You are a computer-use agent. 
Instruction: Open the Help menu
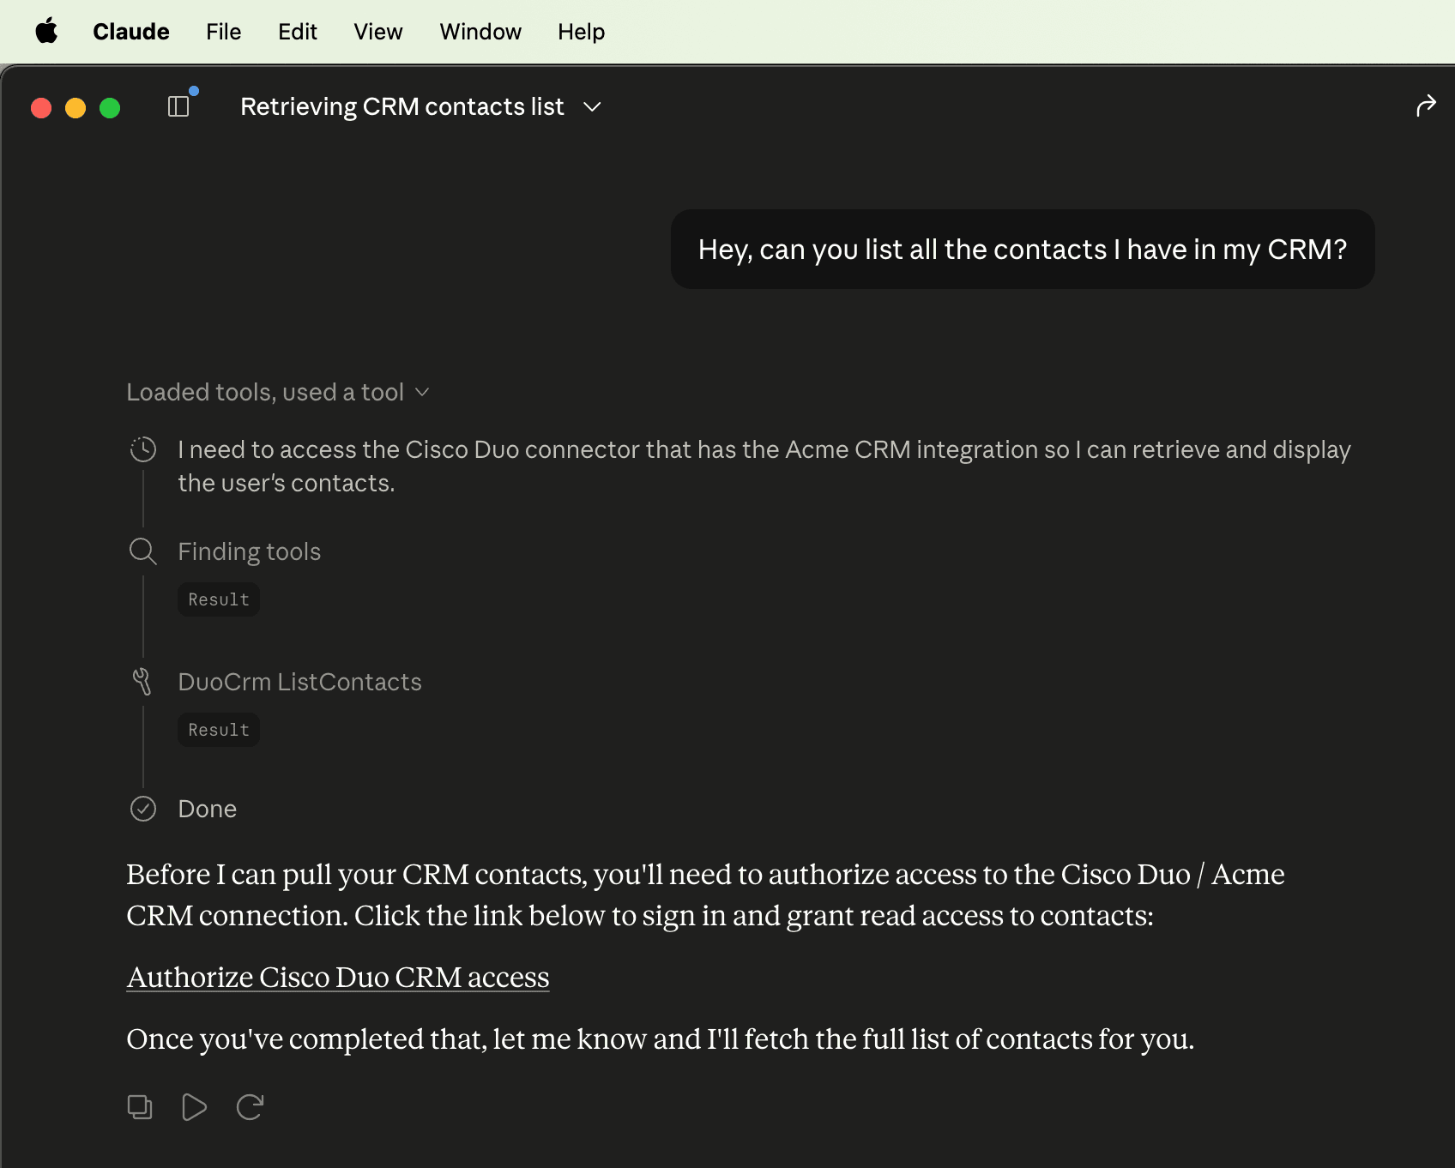coord(582,32)
